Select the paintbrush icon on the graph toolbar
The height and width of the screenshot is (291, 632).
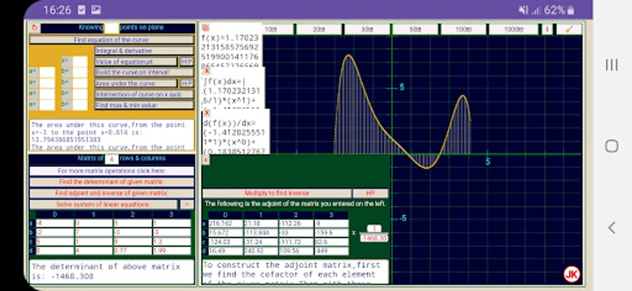[569, 29]
